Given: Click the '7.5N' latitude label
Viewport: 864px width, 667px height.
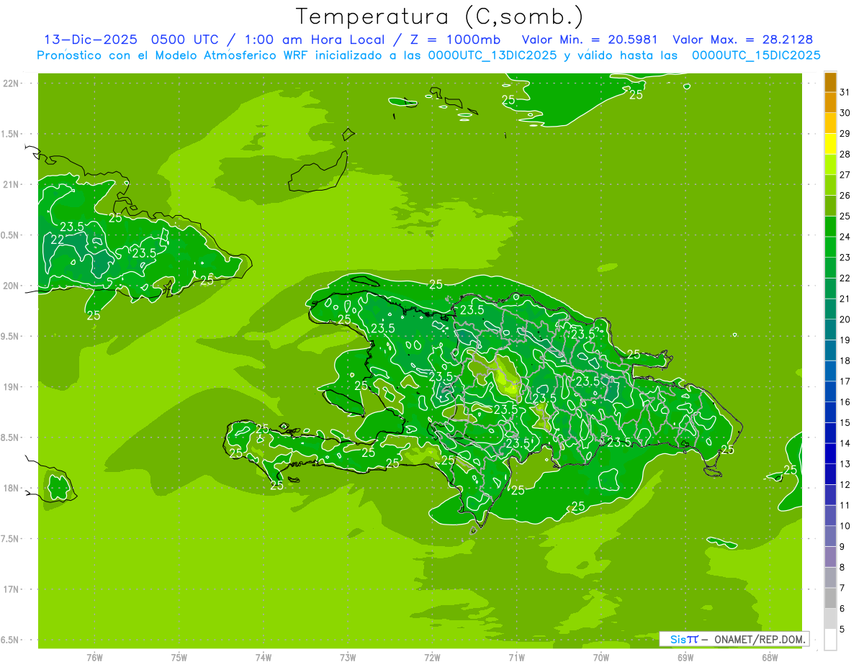Looking at the screenshot, I should [x=12, y=539].
